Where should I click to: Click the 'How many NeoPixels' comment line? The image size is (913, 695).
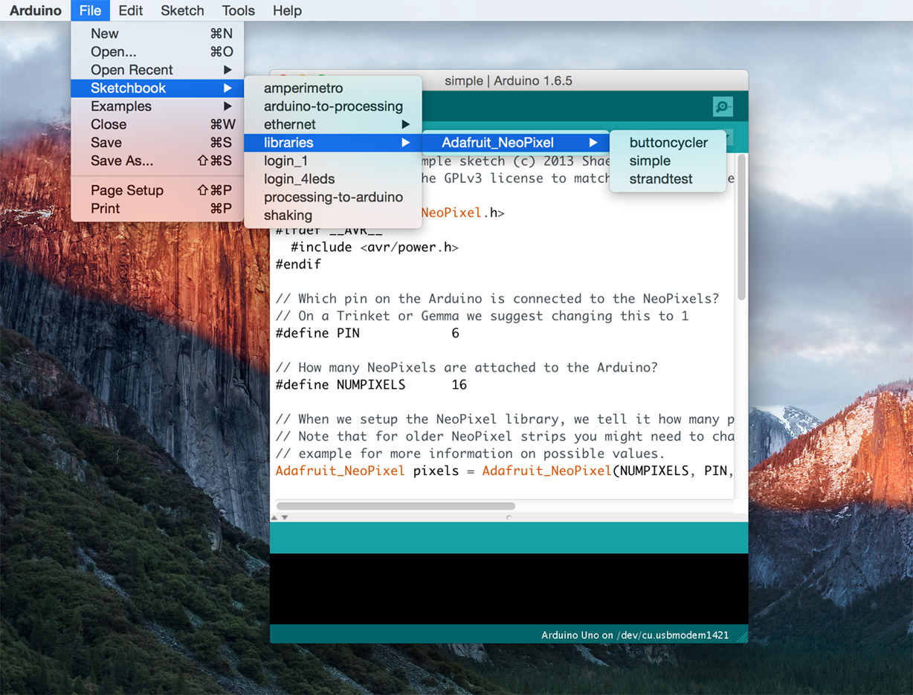pos(467,368)
